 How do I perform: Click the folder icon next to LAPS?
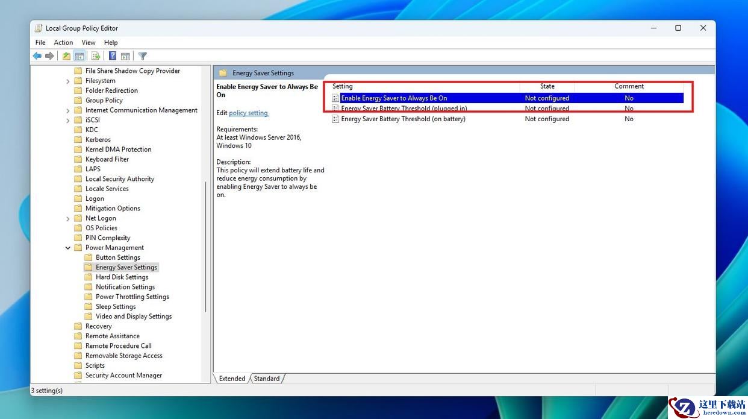[x=78, y=169]
